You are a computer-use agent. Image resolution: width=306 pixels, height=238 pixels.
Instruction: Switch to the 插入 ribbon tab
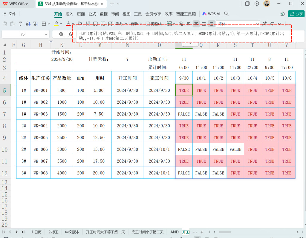click(x=69, y=14)
